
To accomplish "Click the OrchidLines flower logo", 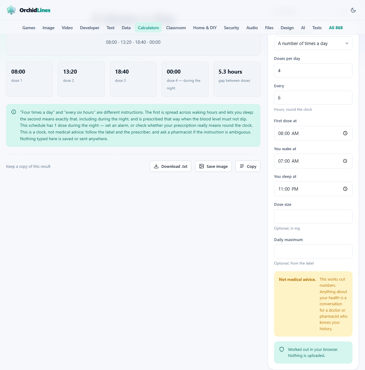I will click(x=11, y=10).
